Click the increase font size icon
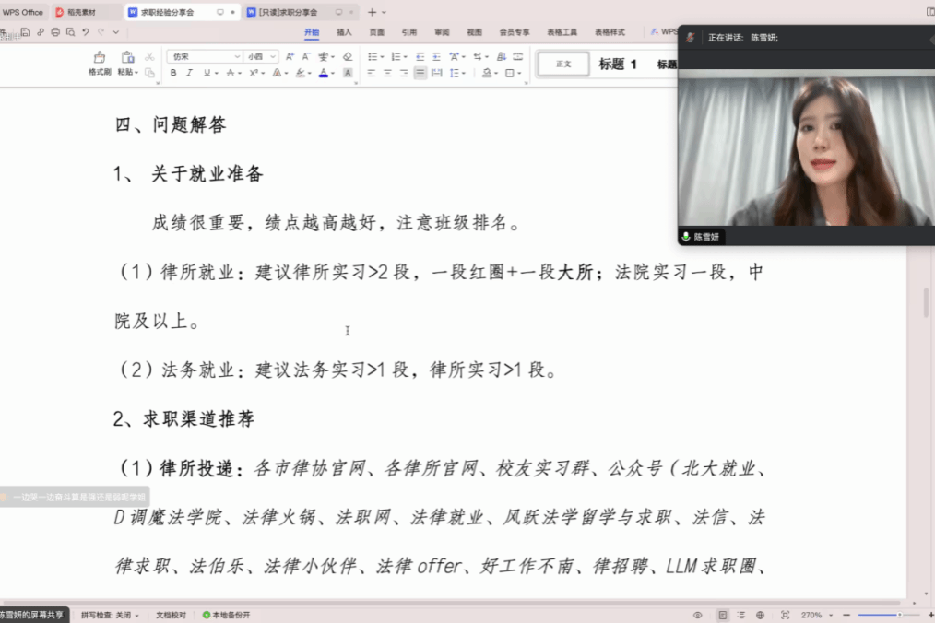This screenshot has width=935, height=623. [x=290, y=56]
